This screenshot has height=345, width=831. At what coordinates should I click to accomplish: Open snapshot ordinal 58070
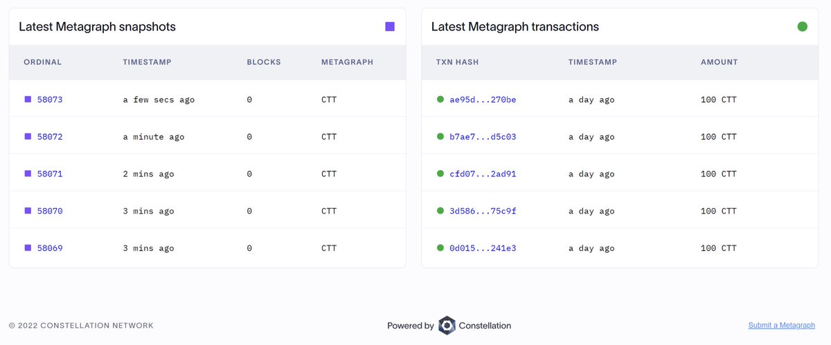tap(50, 211)
